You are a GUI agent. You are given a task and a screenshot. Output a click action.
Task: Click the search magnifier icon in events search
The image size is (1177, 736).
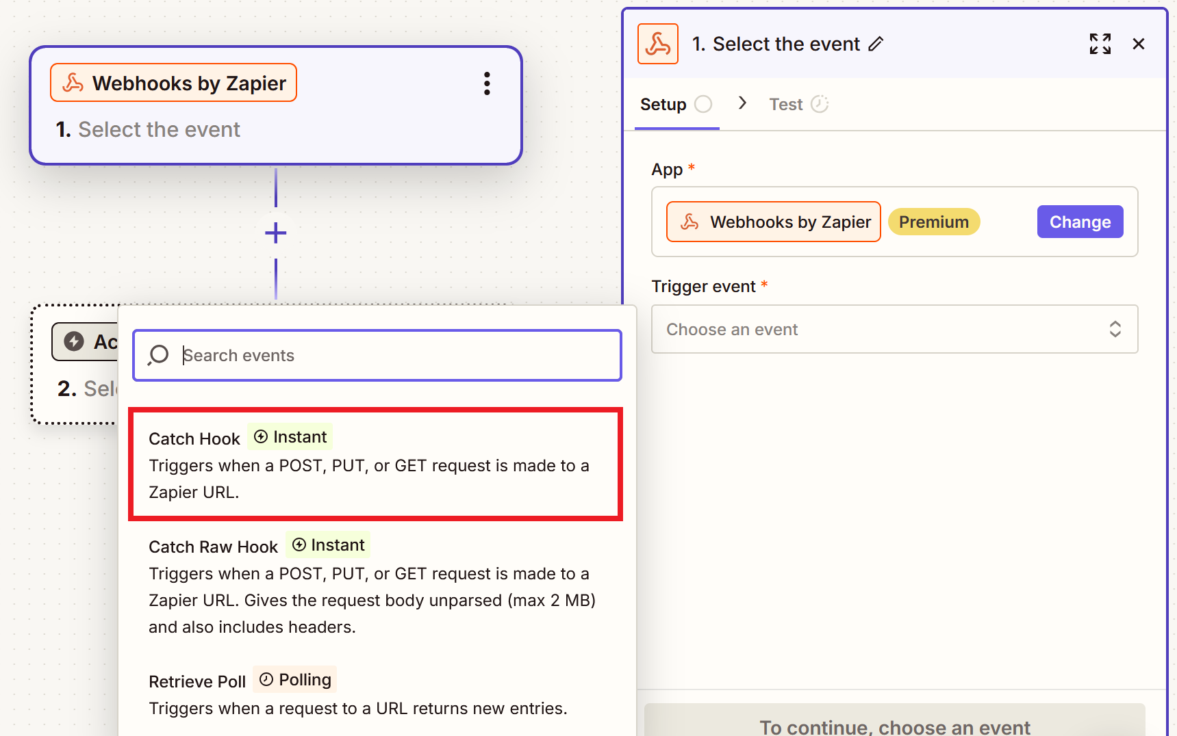coord(158,355)
